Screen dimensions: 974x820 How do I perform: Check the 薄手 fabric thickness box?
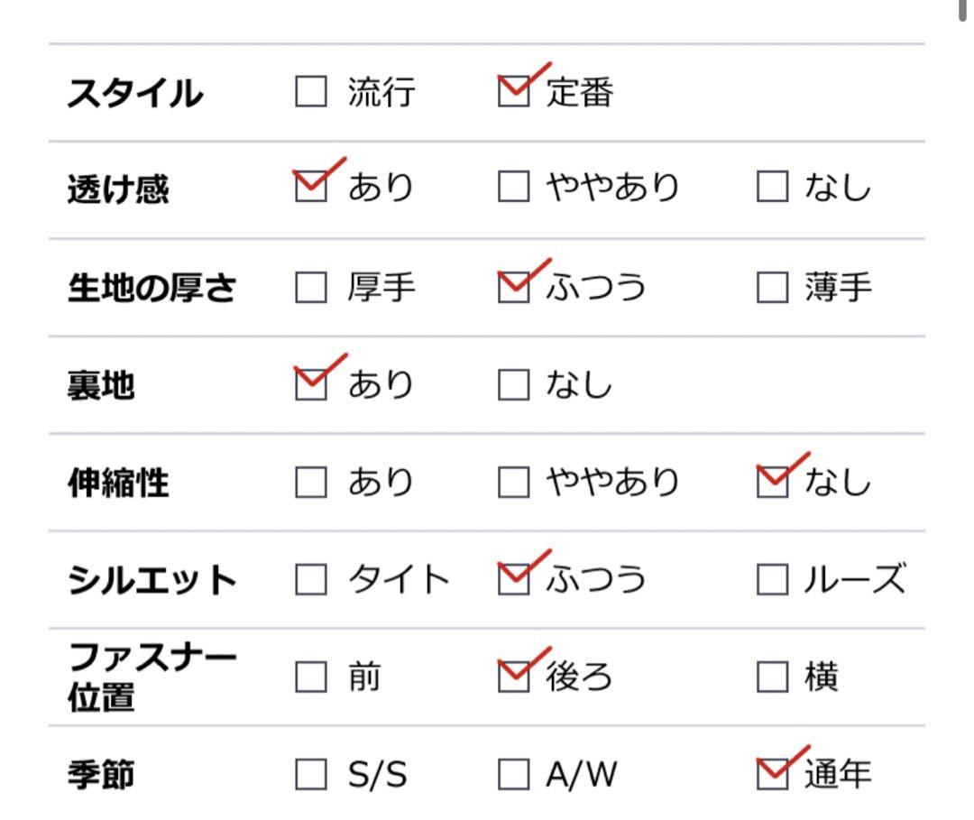point(772,287)
